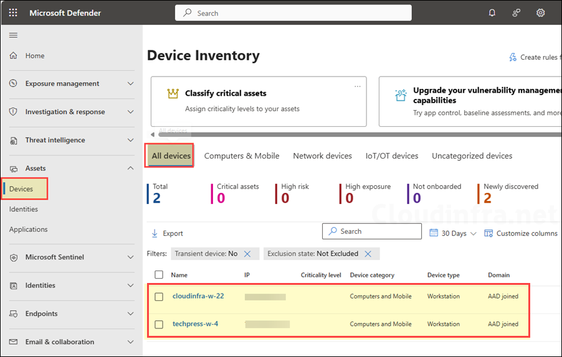Click the Customize columns table icon
The image size is (562, 357).
pos(488,233)
